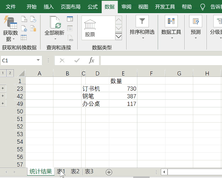Switch to the 公式 ribbon tab

point(93,7)
